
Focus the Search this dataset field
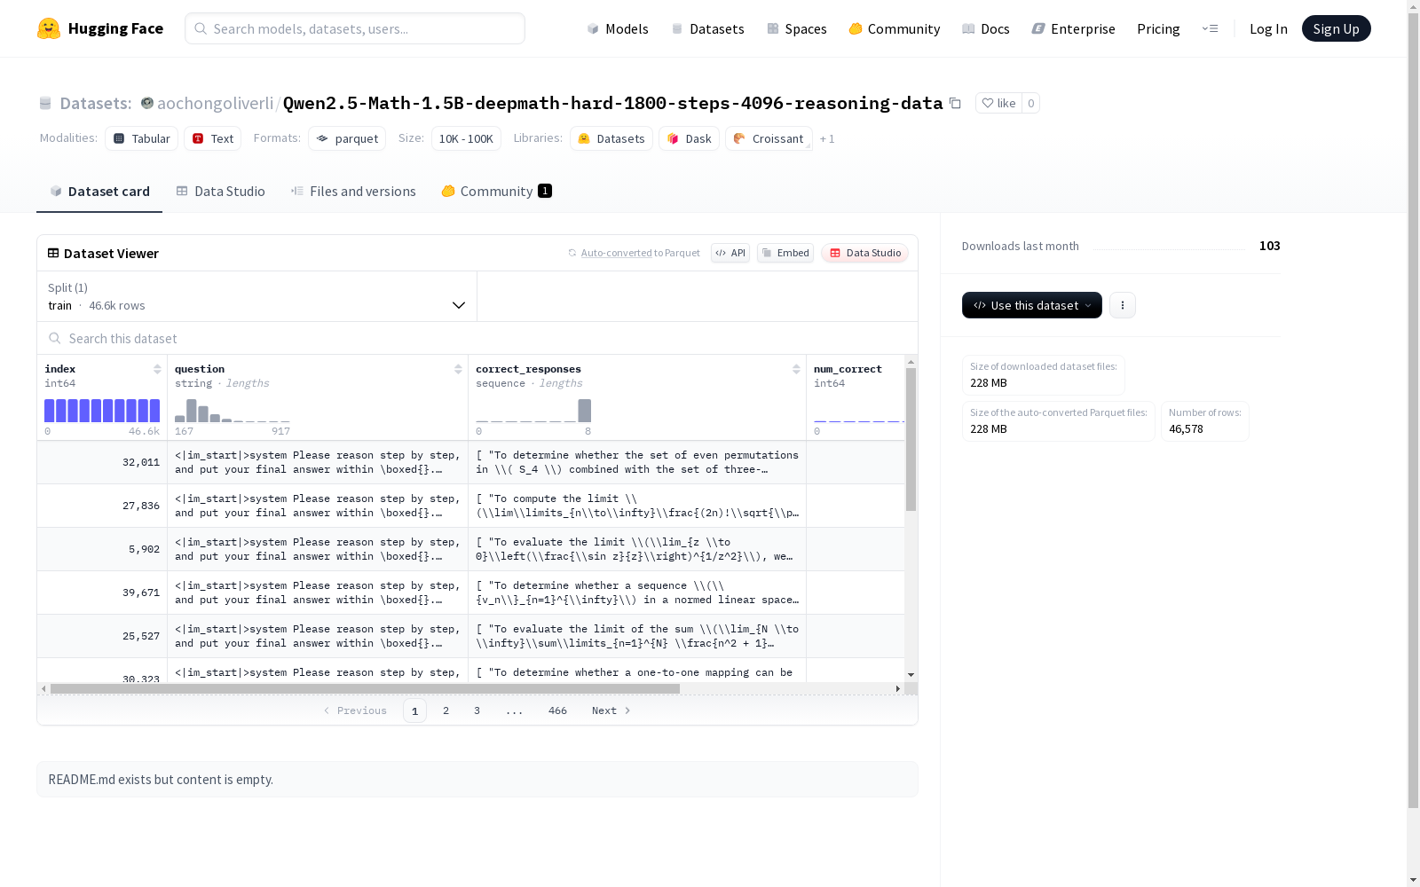click(477, 338)
